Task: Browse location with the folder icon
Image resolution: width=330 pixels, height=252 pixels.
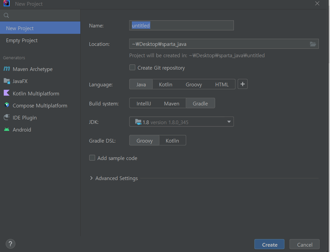Action: pyautogui.click(x=313, y=44)
